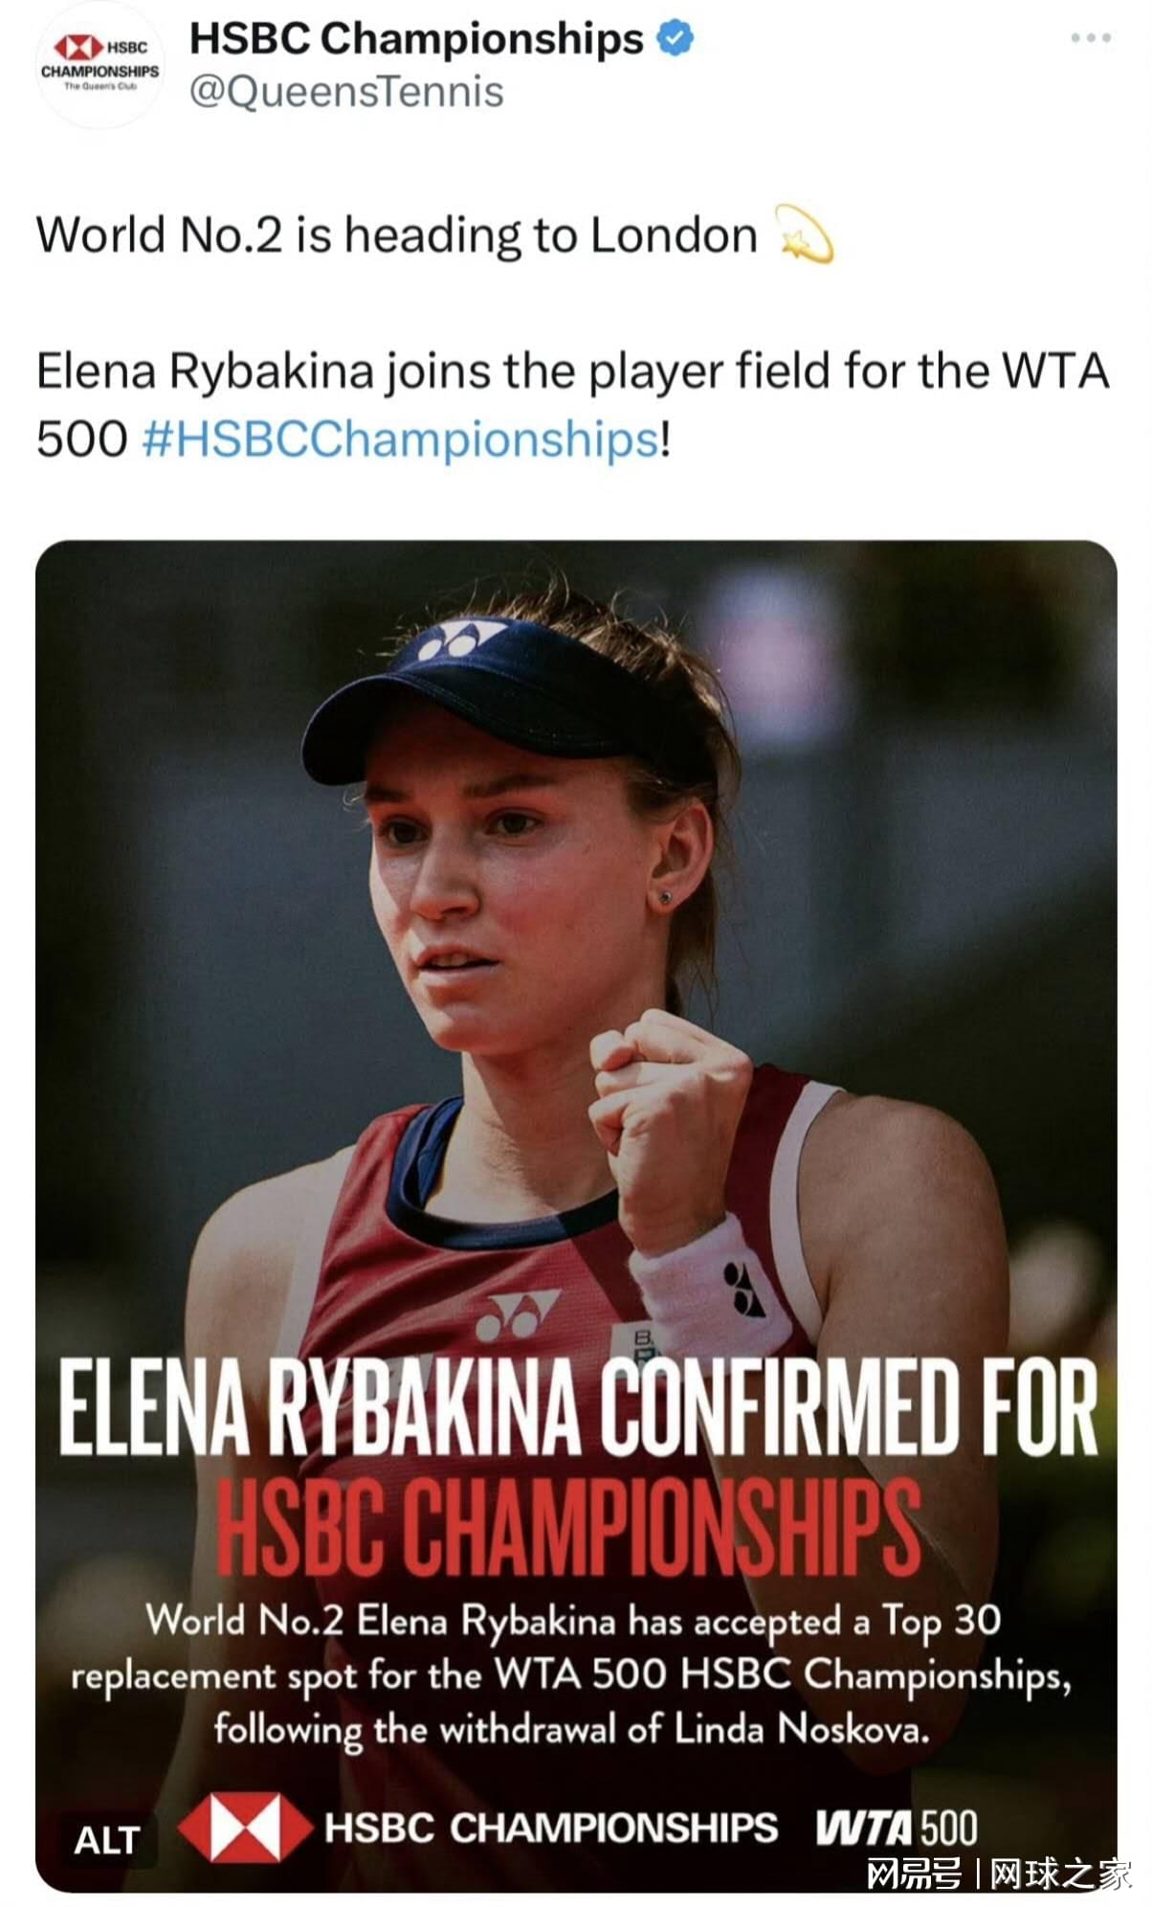This screenshot has width=1152, height=1907.
Task: Open the #HSBCChampionships hashtag
Action: [x=400, y=439]
